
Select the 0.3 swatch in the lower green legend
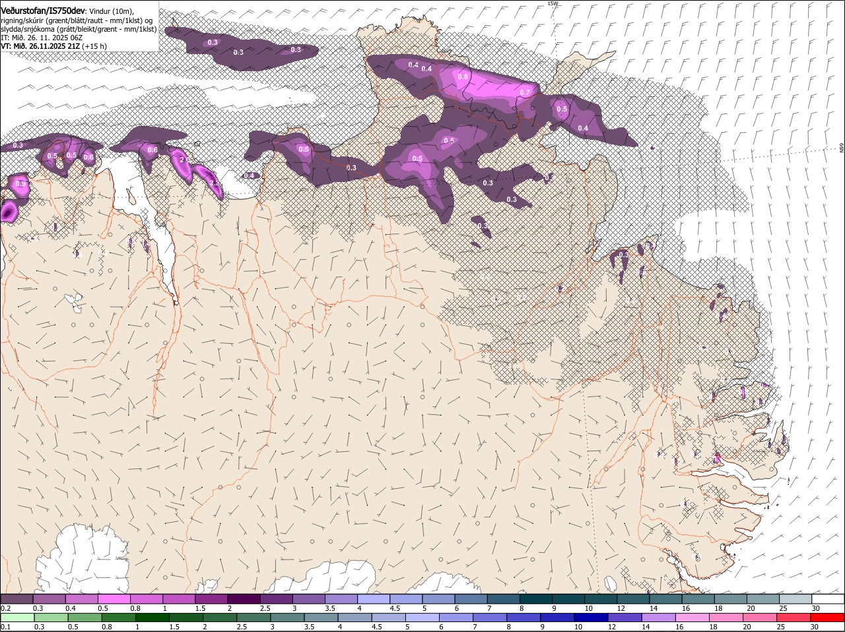click(x=51, y=617)
